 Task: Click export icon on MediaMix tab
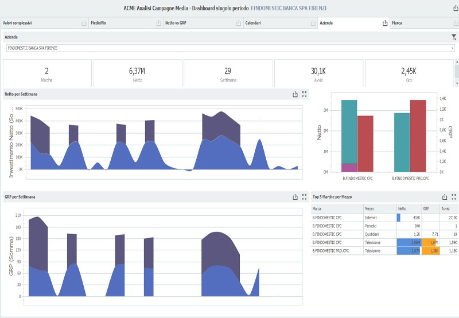click(159, 24)
